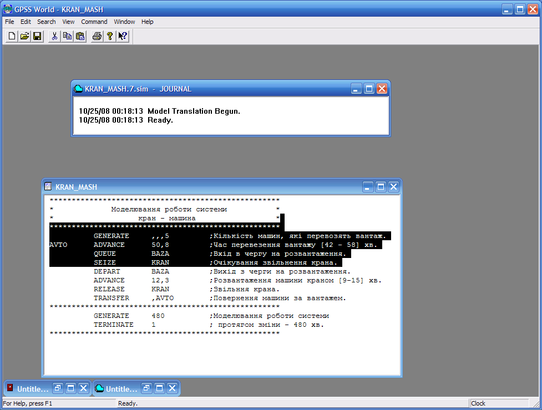The width and height of the screenshot is (542, 410).
Task: Activate context help arrow icon
Action: click(123, 36)
